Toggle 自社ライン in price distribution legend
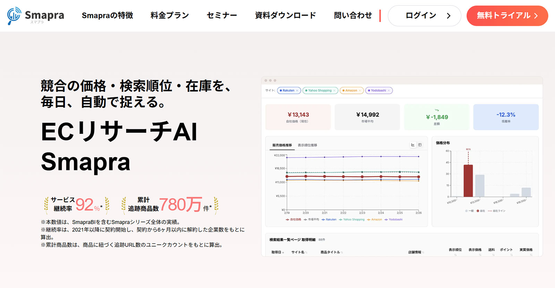 (497, 211)
